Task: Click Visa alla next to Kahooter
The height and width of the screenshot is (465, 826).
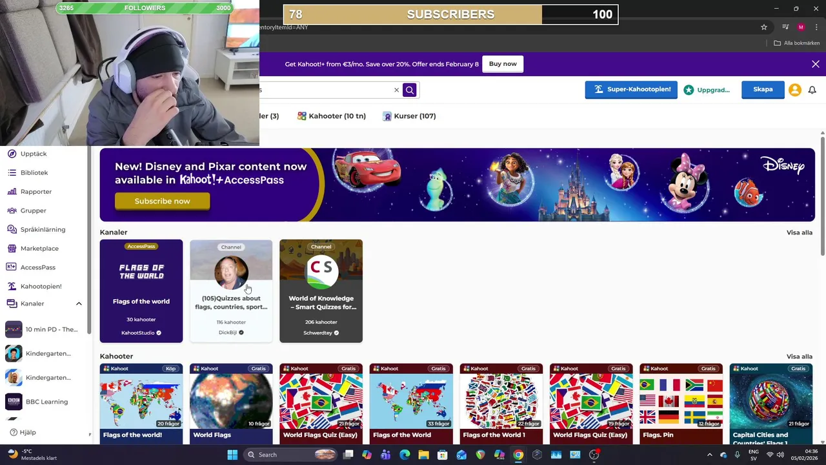Action: tap(800, 356)
